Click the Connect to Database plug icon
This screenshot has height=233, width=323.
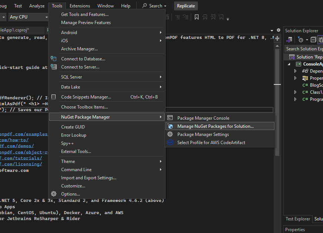point(54,59)
